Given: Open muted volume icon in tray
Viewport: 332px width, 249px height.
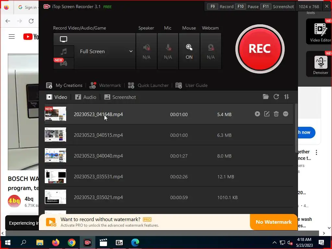Looking at the screenshot, I should click(x=290, y=243).
